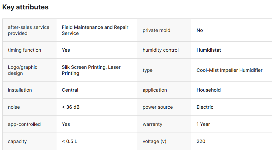
Task: Select the < 36 dB noise value
Action: pos(71,107)
